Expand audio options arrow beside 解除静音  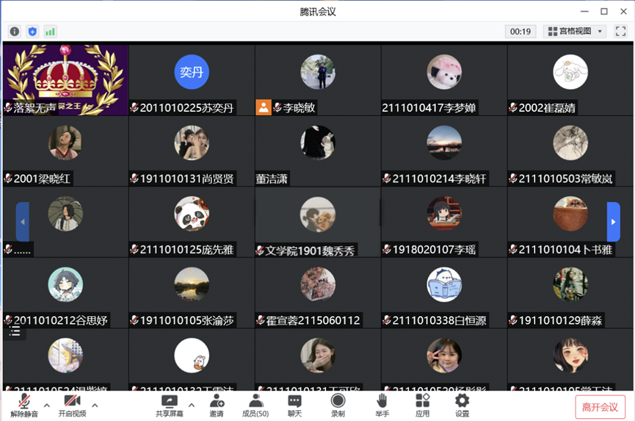[47, 405]
